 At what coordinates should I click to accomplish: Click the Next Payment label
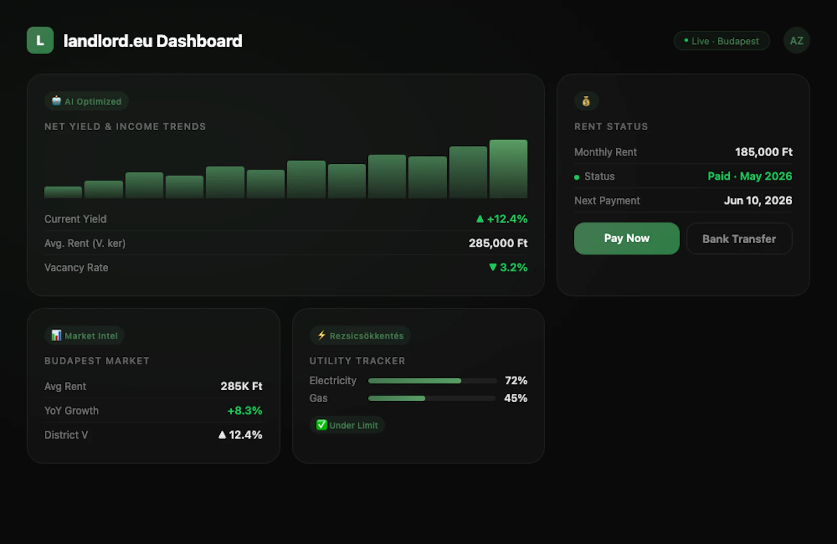(x=607, y=201)
